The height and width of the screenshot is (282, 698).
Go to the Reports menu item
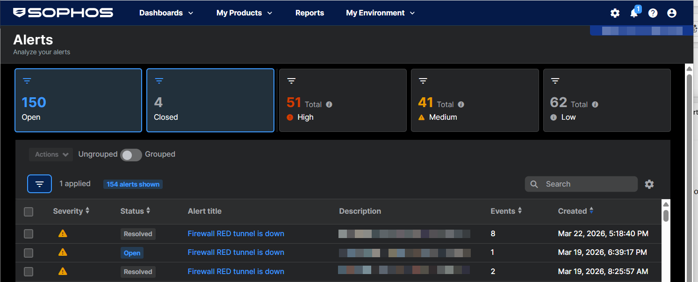point(309,13)
